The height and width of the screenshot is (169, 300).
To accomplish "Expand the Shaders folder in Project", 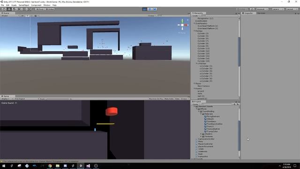I will pyautogui.click(x=201, y=134).
